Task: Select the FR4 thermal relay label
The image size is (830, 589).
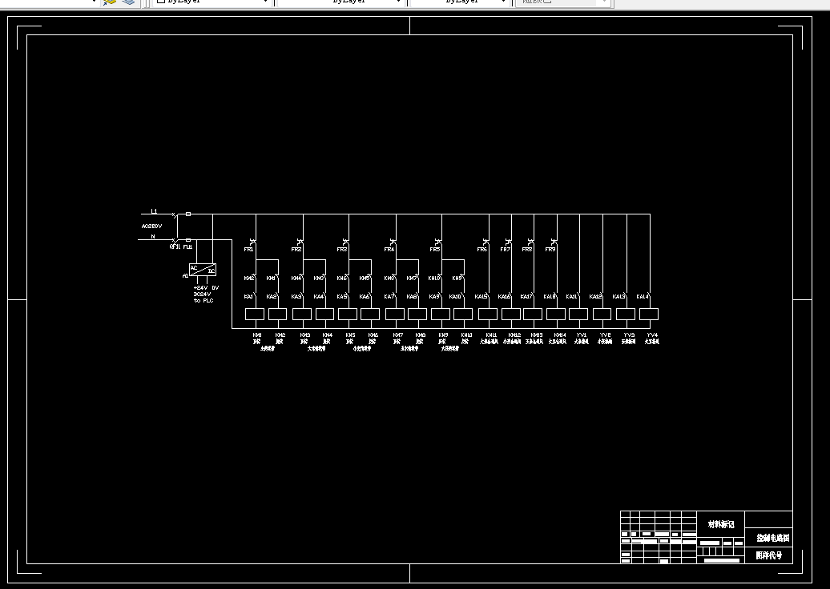Action: click(x=389, y=249)
